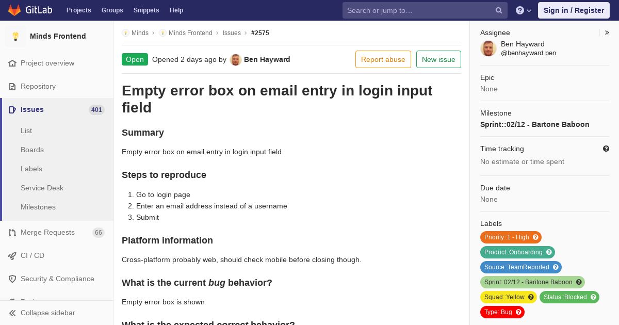Select Issues in left sidebar
The width and height of the screenshot is (619, 325).
[x=57, y=109]
